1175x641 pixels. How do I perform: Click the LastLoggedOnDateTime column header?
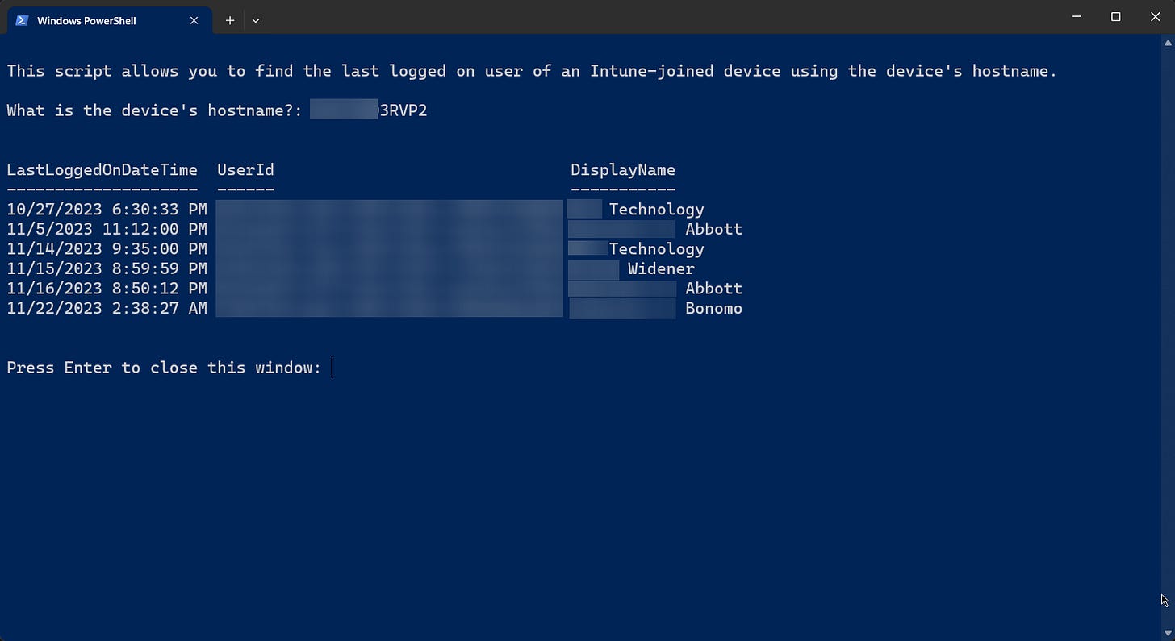[102, 169]
